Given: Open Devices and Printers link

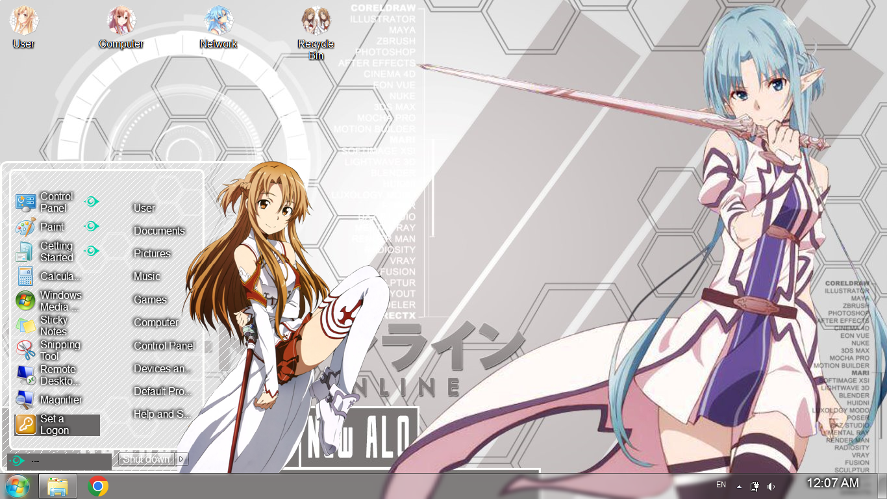Looking at the screenshot, I should pos(162,368).
